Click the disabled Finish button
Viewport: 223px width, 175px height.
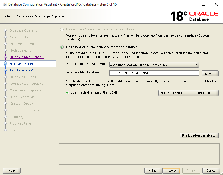[191, 171]
